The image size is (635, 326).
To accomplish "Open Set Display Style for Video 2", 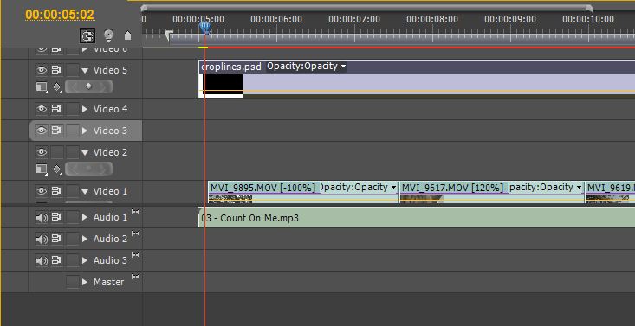I will [42, 169].
